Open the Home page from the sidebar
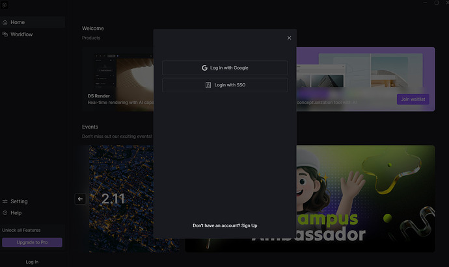This screenshot has height=267, width=449. point(18,22)
